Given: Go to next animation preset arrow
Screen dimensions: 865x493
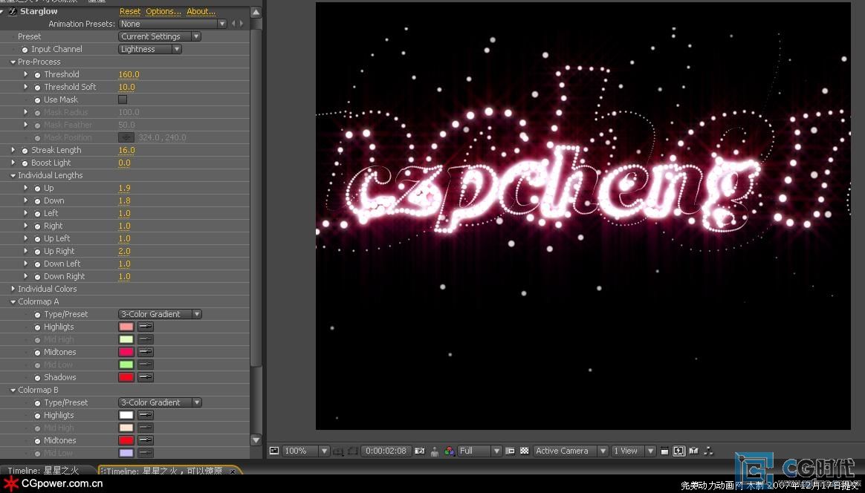Looking at the screenshot, I should 241,24.
